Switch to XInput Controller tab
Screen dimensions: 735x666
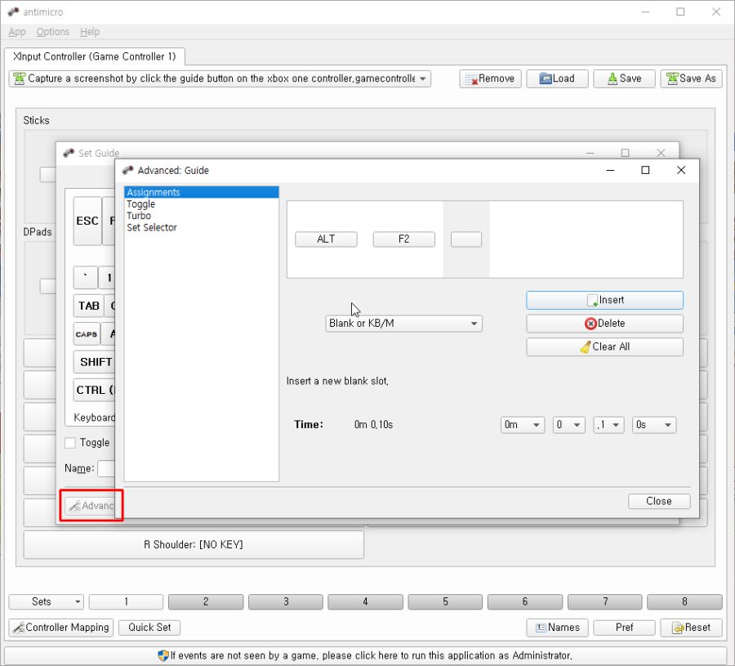tap(95, 56)
